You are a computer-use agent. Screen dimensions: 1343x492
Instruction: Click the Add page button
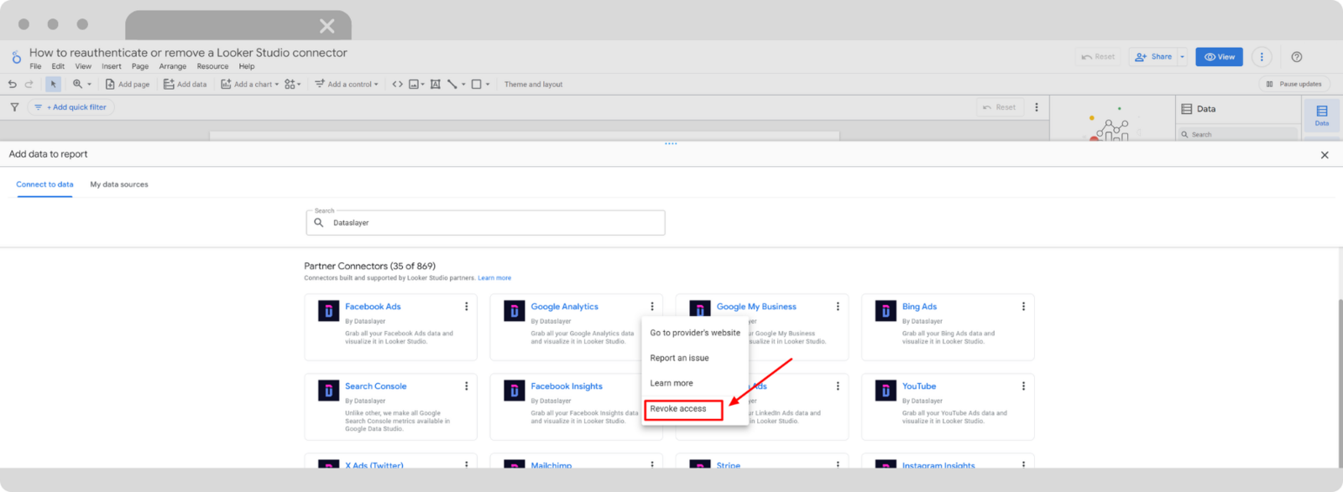pos(128,84)
